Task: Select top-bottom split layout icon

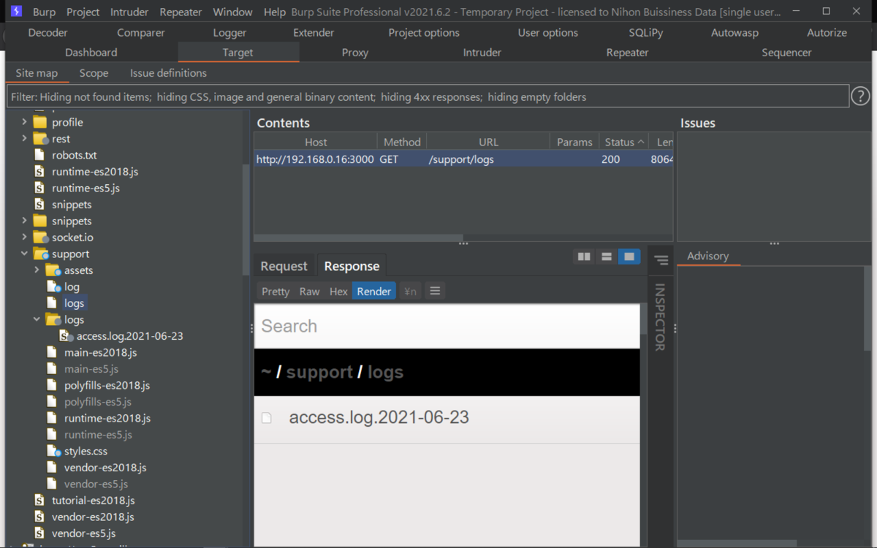Action: tap(607, 256)
